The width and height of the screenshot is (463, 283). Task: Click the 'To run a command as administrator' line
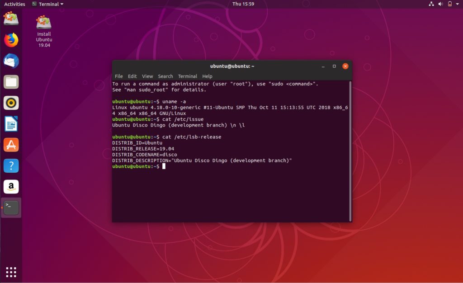click(215, 84)
